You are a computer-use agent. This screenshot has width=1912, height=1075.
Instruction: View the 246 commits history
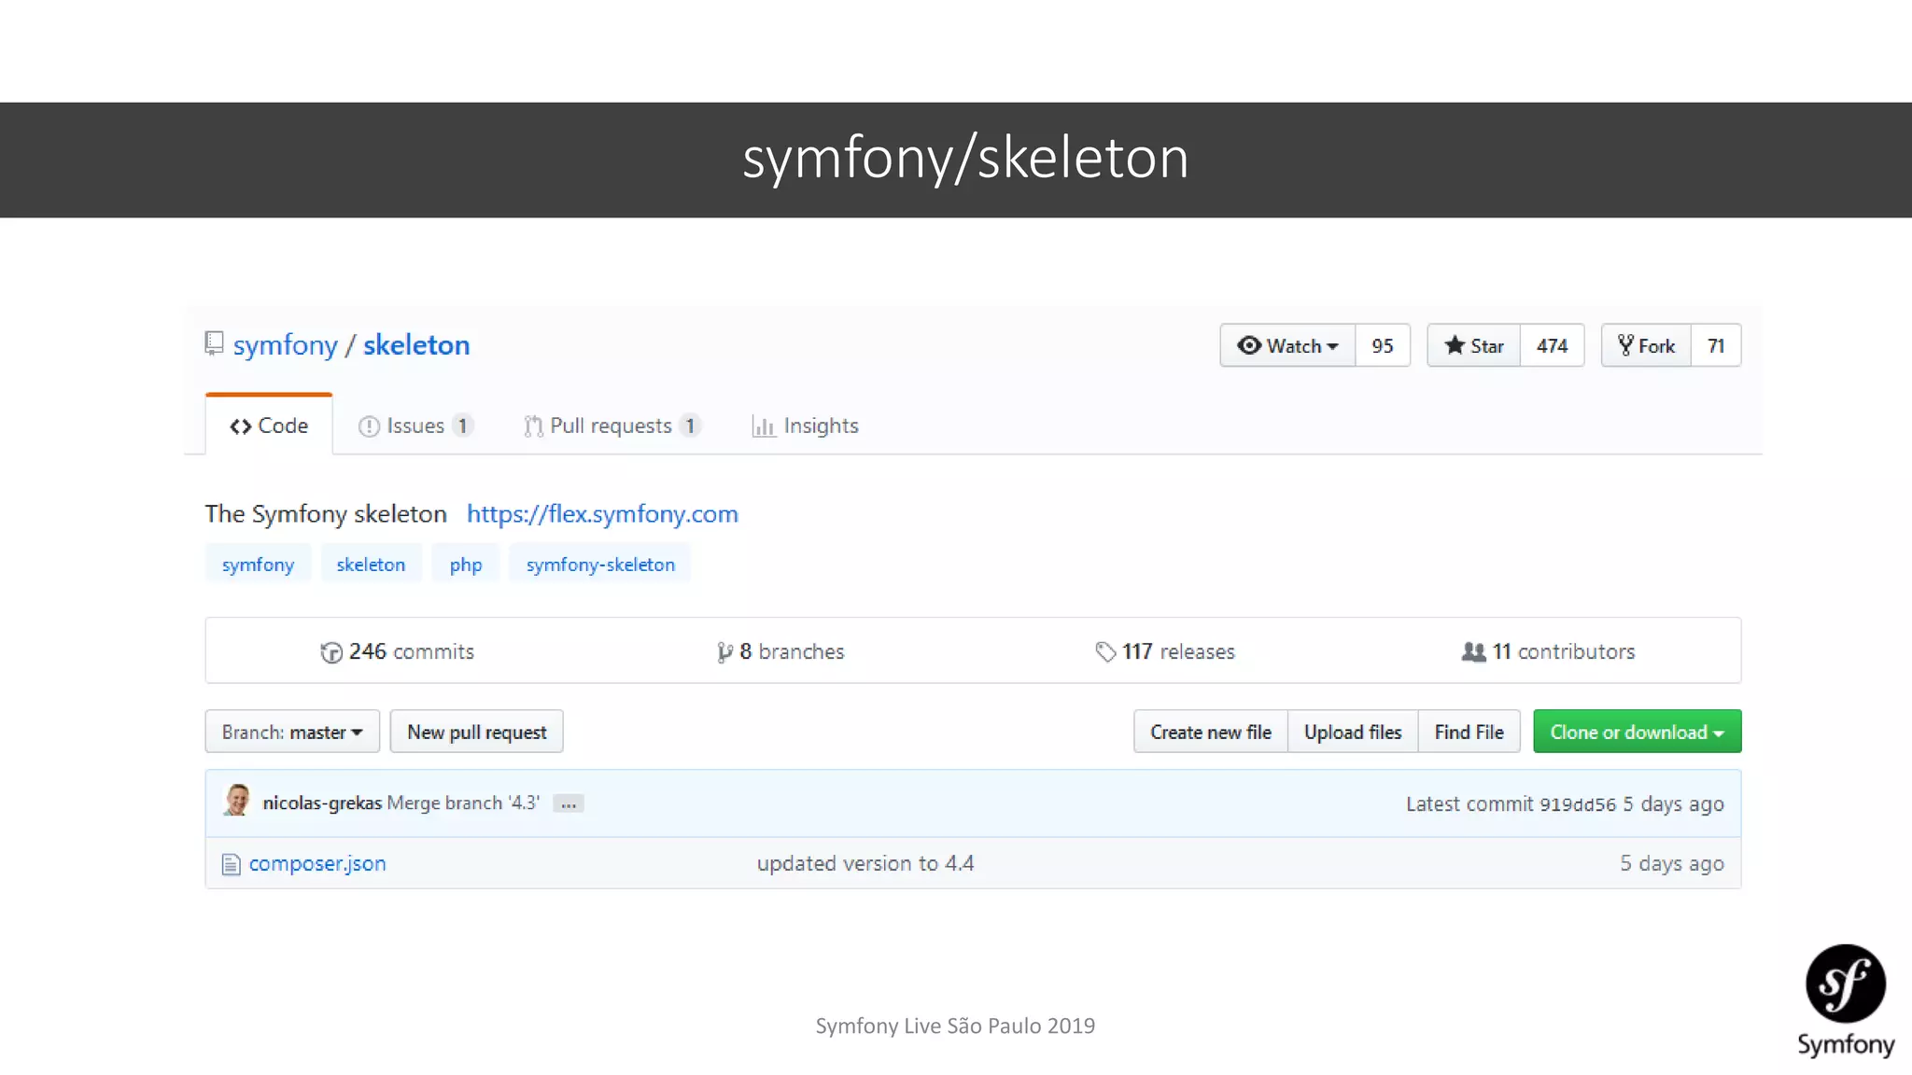397,651
